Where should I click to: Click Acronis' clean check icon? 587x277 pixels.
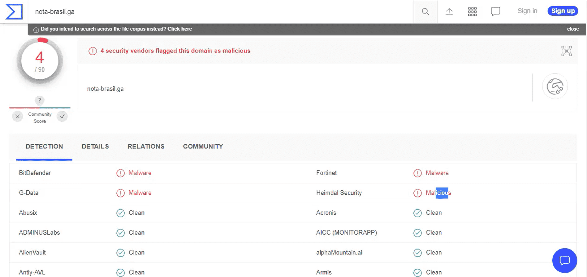[x=417, y=213]
